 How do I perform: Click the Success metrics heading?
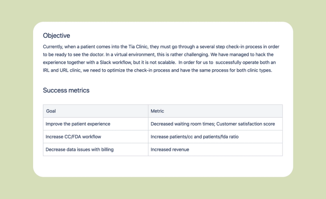[66, 91]
